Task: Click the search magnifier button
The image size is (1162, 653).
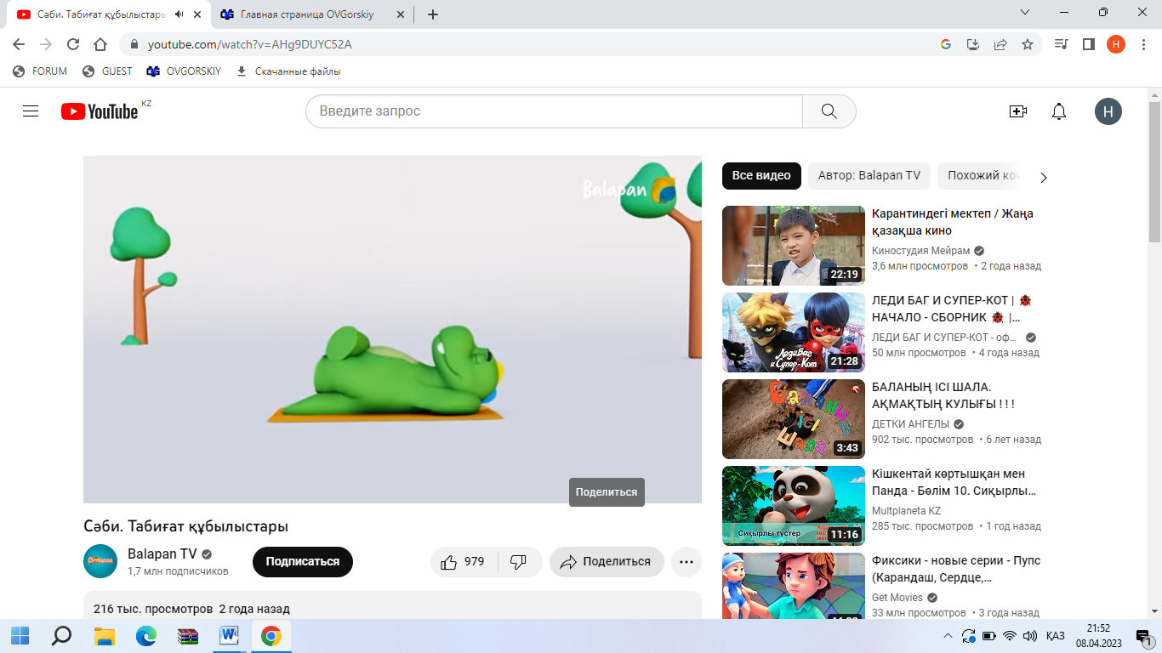Action: pyautogui.click(x=829, y=111)
